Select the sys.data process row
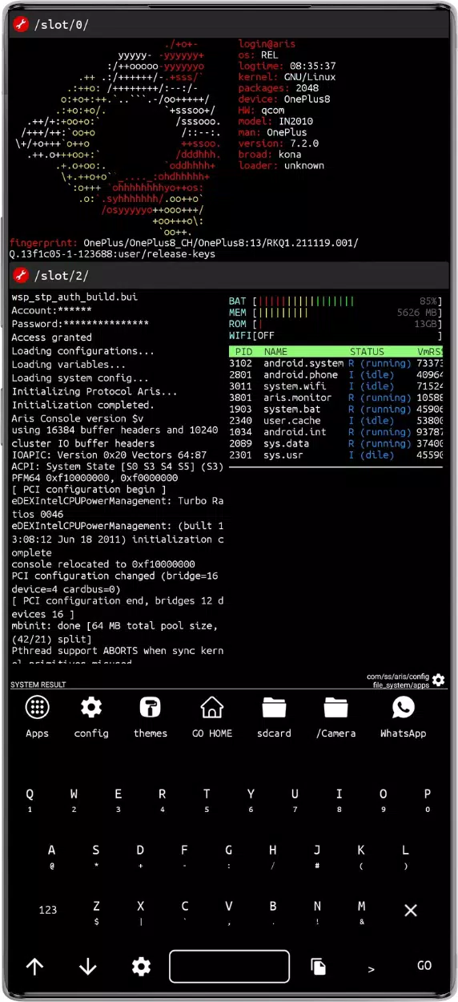The image size is (458, 1002). pos(335,443)
